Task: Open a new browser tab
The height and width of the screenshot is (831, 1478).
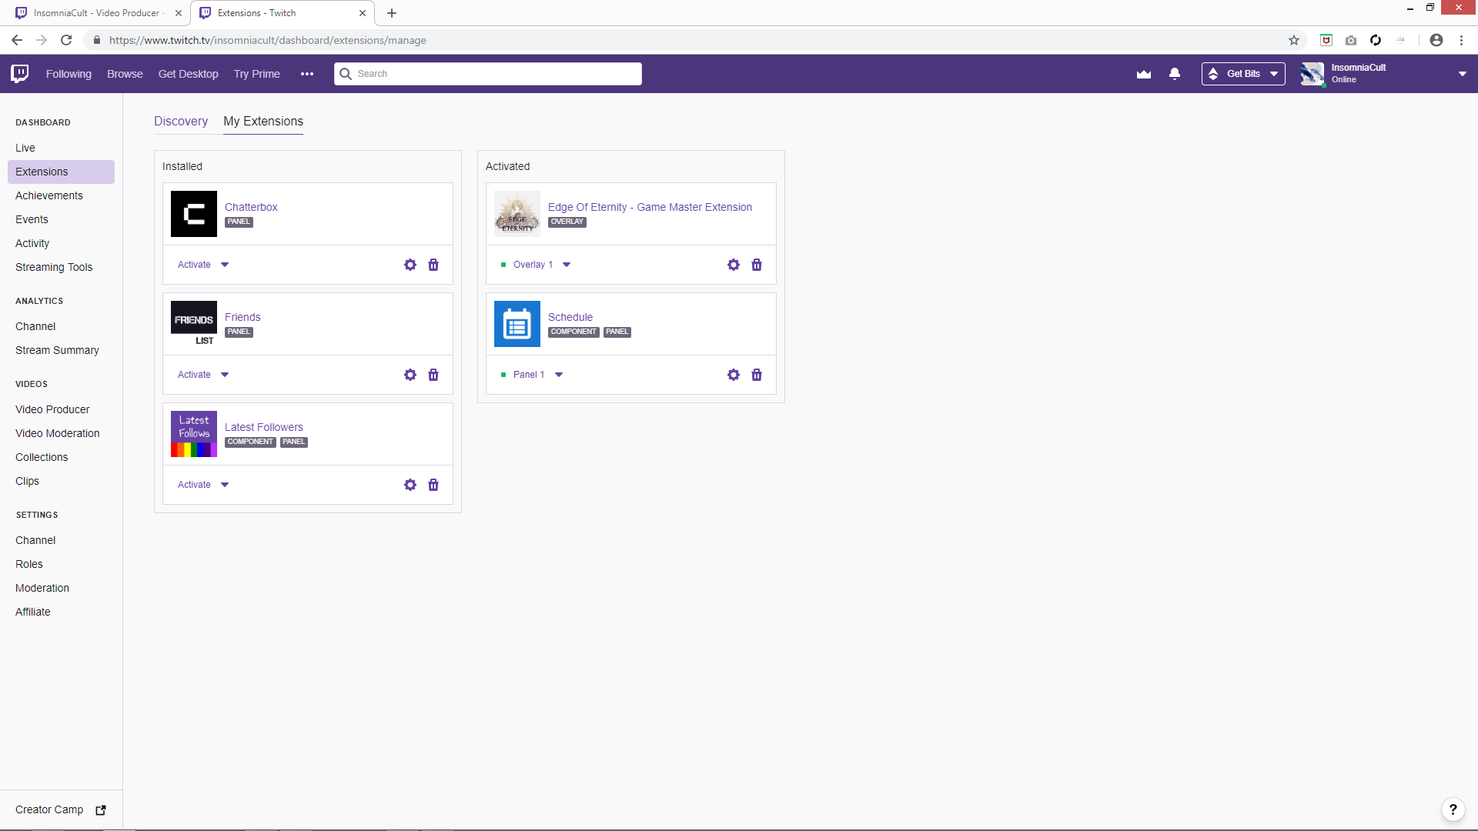Action: click(x=392, y=13)
